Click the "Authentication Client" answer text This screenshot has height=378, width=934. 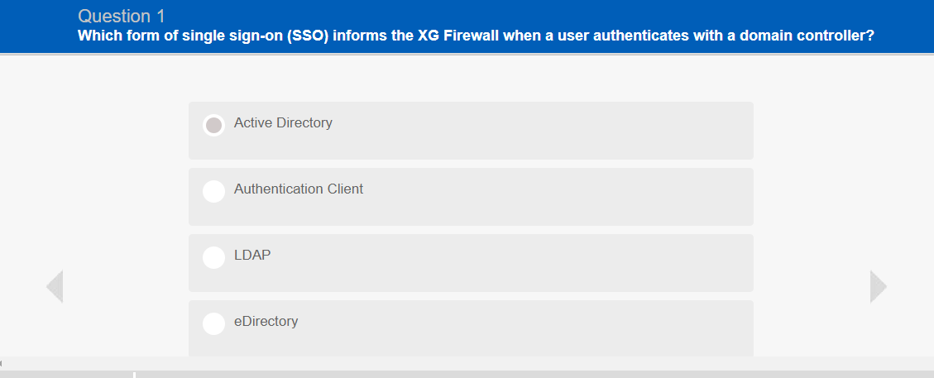[x=298, y=189]
